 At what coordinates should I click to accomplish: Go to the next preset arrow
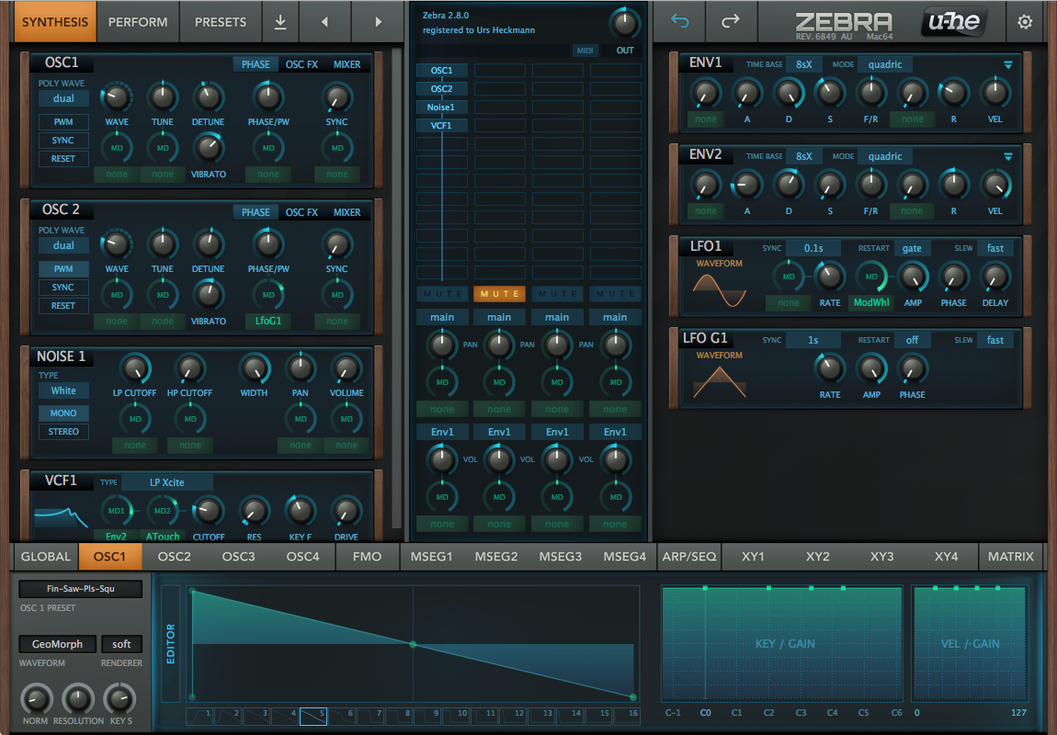pos(379,21)
